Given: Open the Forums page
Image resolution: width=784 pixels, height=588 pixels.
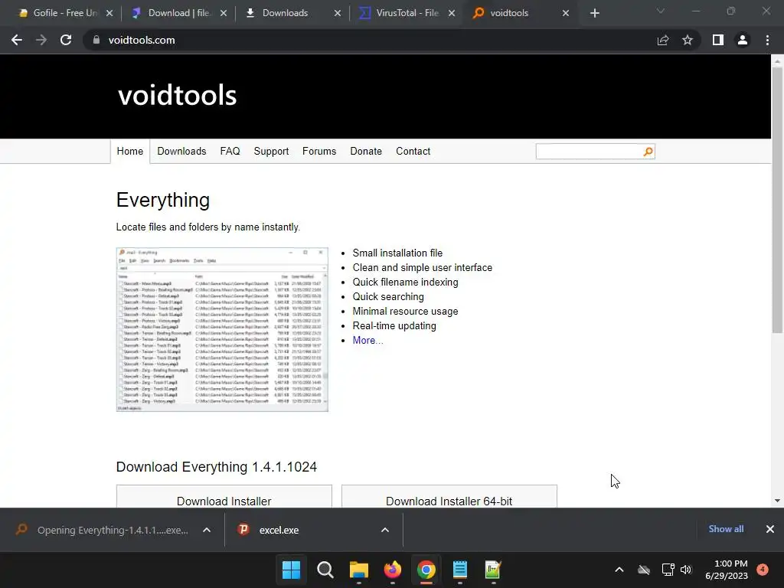Looking at the screenshot, I should [x=319, y=151].
